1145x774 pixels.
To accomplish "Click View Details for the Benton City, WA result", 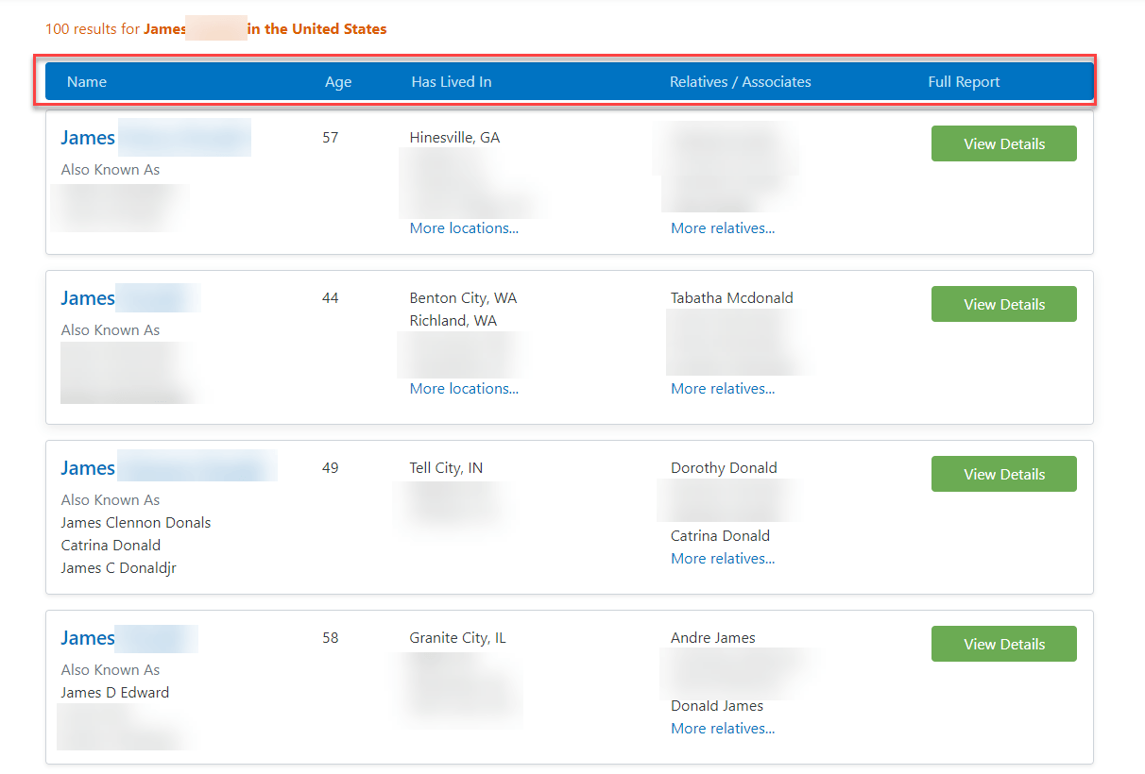I will tap(1003, 304).
